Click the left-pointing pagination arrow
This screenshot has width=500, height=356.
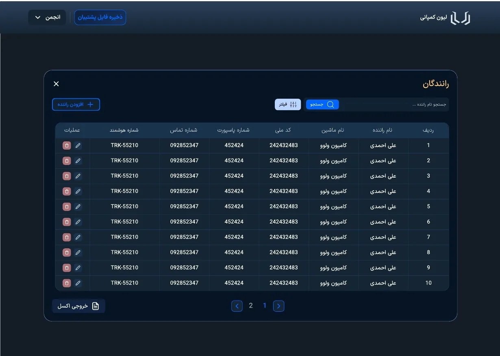click(237, 306)
